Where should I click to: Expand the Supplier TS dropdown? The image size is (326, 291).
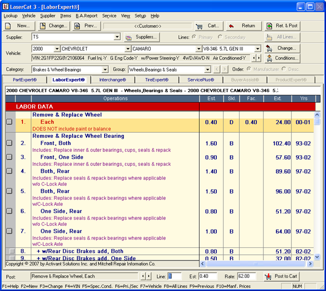[x=117, y=37]
